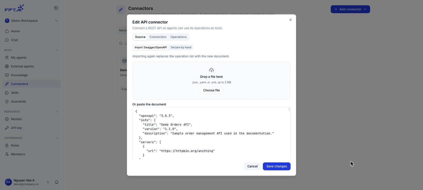Click the Home house icon
Viewport: 423px width, 190px height.
pos(7,31)
